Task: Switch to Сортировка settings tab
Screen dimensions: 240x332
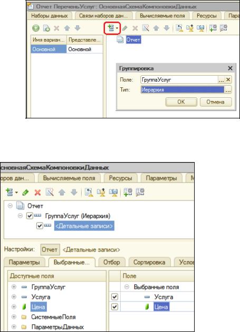Action: click(149, 262)
